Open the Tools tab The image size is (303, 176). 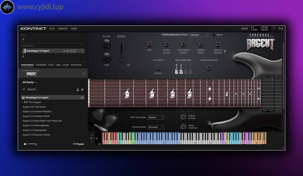coord(51,65)
